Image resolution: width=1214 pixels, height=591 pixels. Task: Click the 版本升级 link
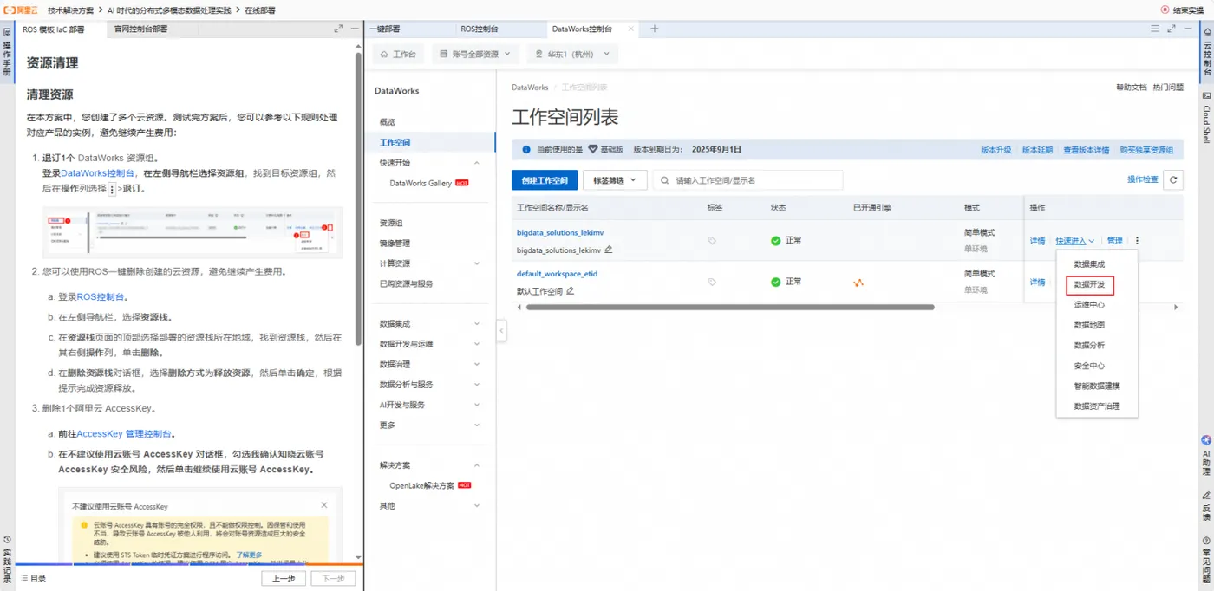point(995,150)
